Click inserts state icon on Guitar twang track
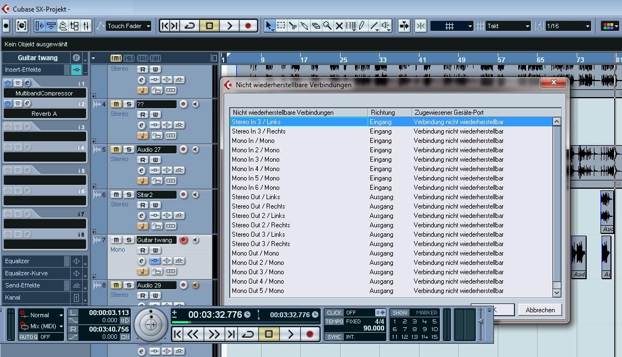Image resolution: width=622 pixels, height=357 pixels. [x=155, y=260]
